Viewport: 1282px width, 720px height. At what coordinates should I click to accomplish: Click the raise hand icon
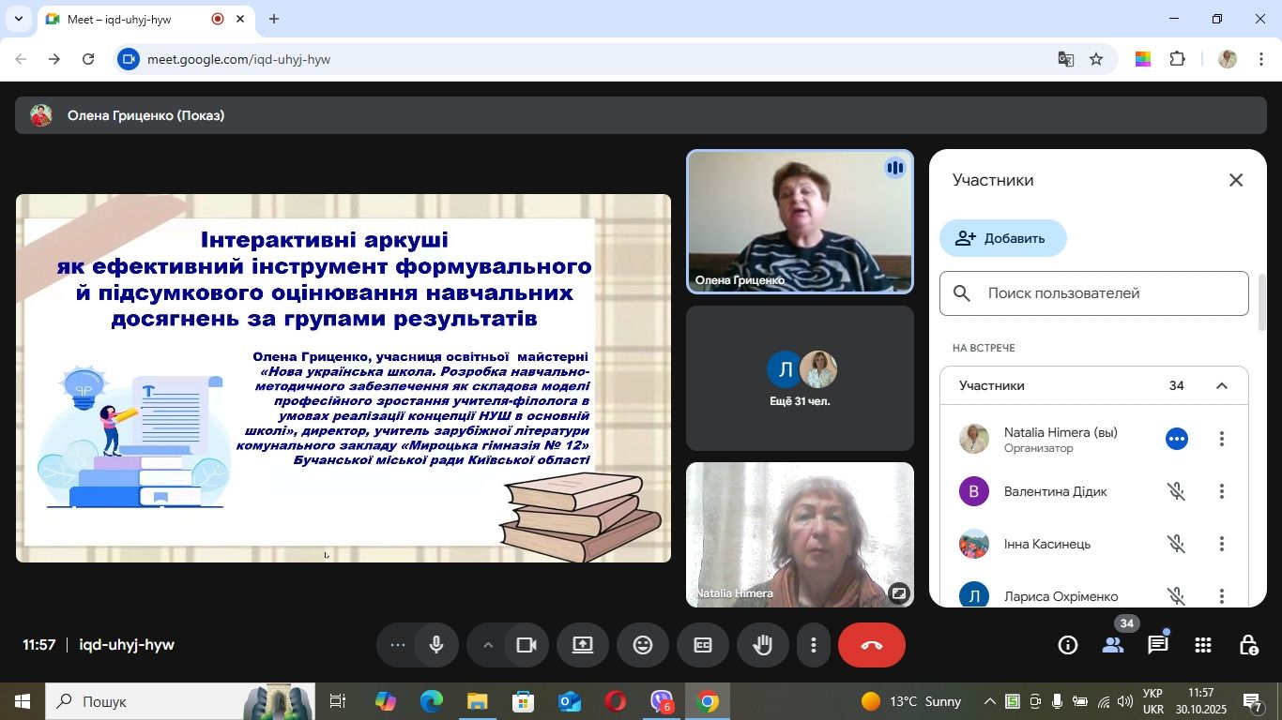pyautogui.click(x=762, y=645)
